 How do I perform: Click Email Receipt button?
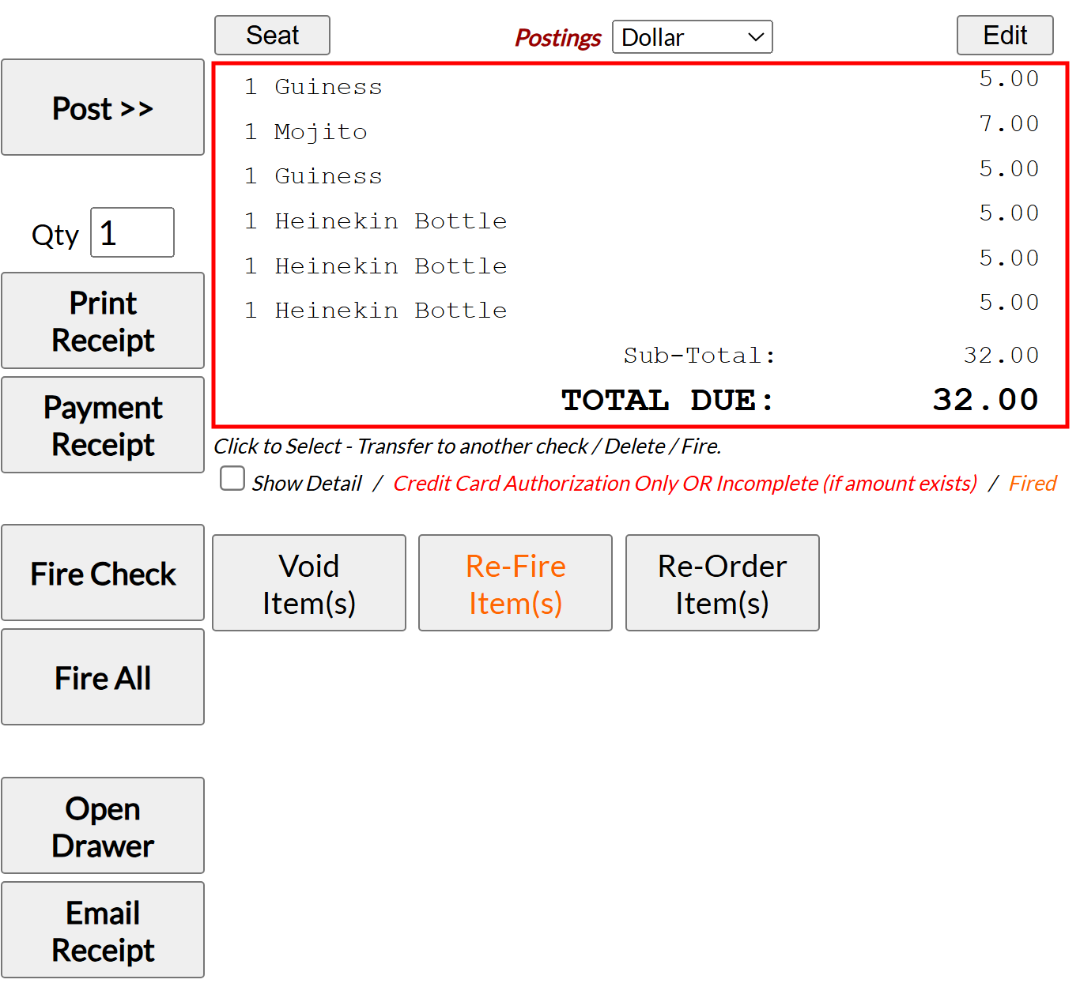tap(103, 930)
